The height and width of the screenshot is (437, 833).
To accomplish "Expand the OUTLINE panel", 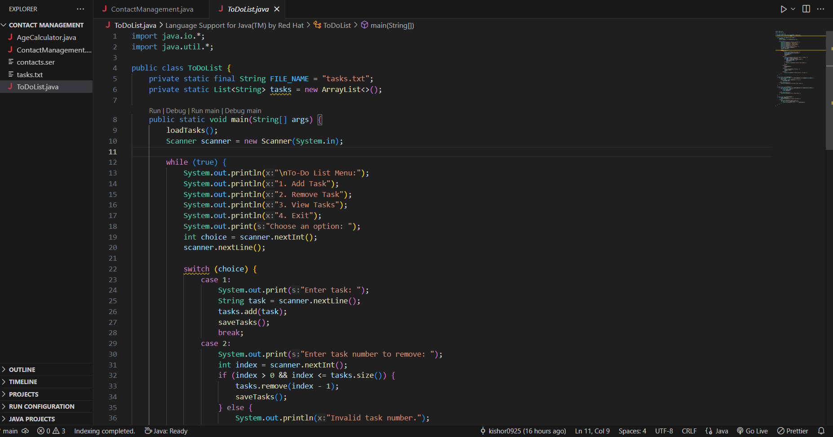I will tap(22, 370).
